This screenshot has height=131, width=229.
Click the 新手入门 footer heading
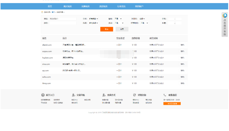tap(50, 95)
